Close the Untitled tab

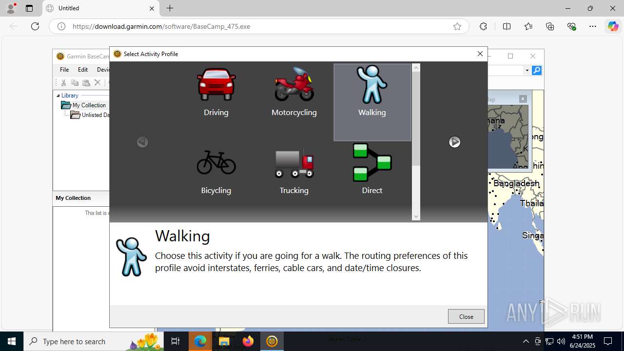(x=152, y=8)
